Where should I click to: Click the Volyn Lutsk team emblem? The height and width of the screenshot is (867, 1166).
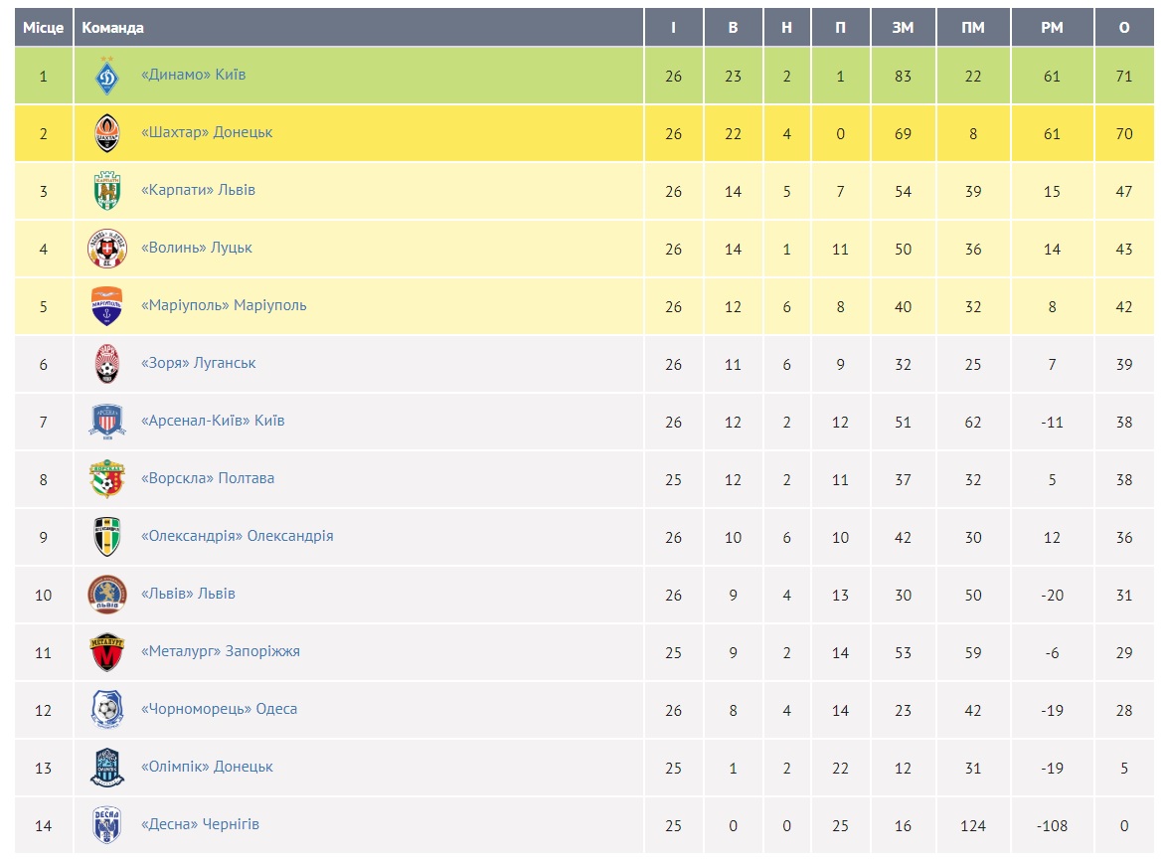tap(107, 249)
